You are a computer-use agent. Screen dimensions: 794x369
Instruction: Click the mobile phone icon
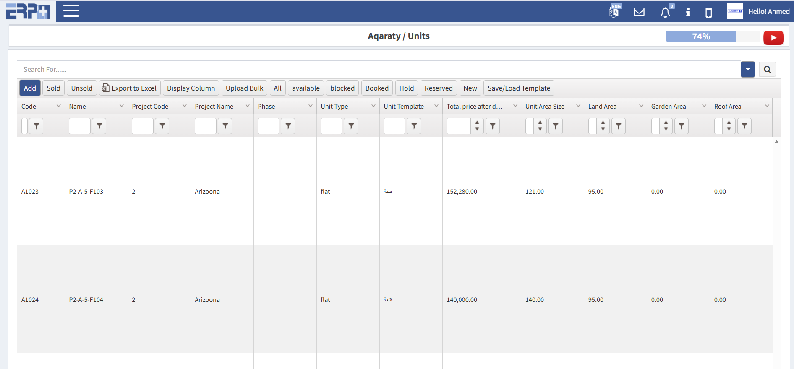tap(708, 12)
